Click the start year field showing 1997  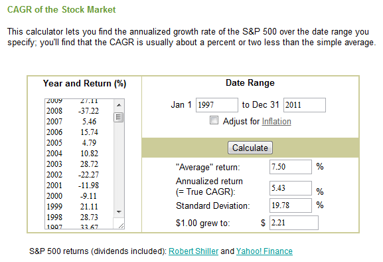217,105
